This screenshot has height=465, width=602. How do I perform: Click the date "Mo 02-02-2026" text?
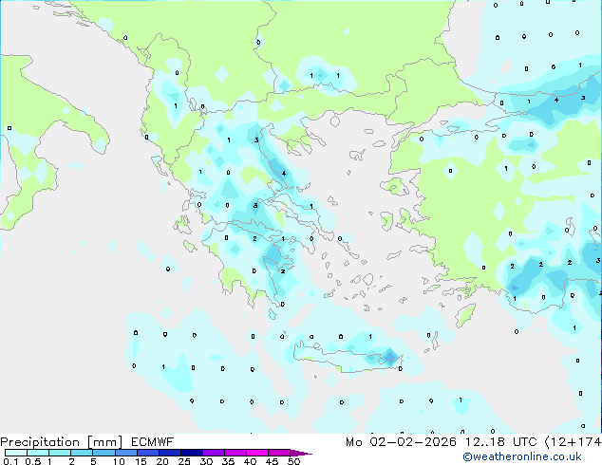click(x=401, y=442)
